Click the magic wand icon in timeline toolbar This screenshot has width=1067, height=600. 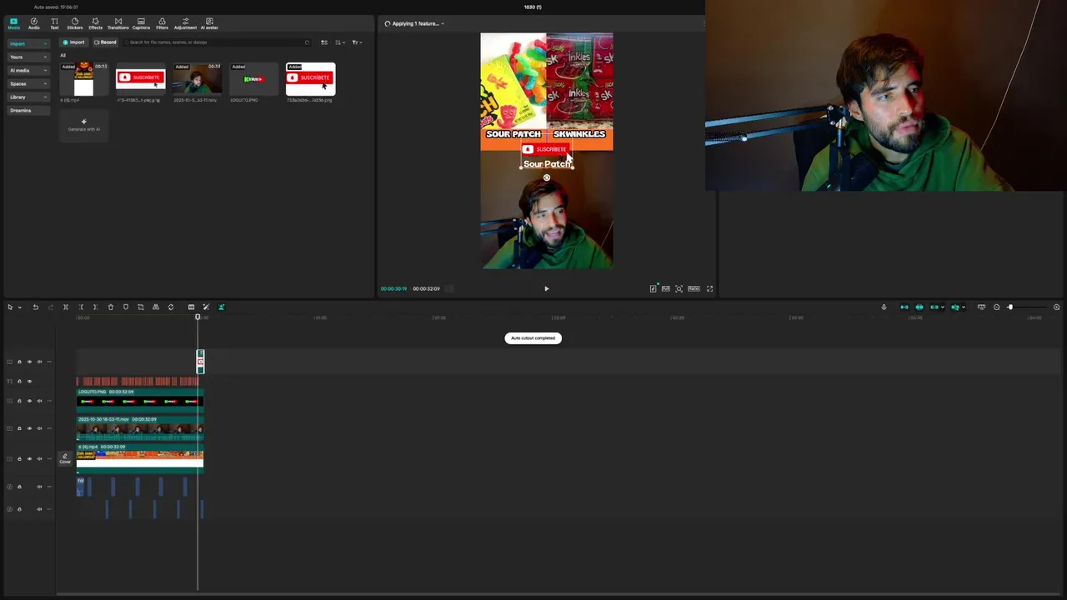click(206, 307)
